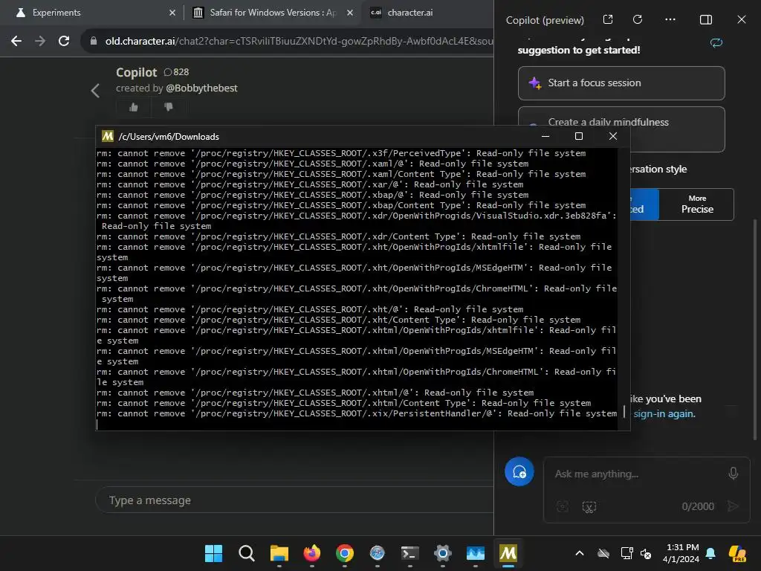
Task: Open the blue monitor app in taskbar
Action: tap(476, 553)
